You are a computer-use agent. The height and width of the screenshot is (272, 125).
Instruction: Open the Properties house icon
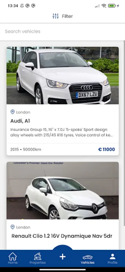pyautogui.click(x=38, y=257)
